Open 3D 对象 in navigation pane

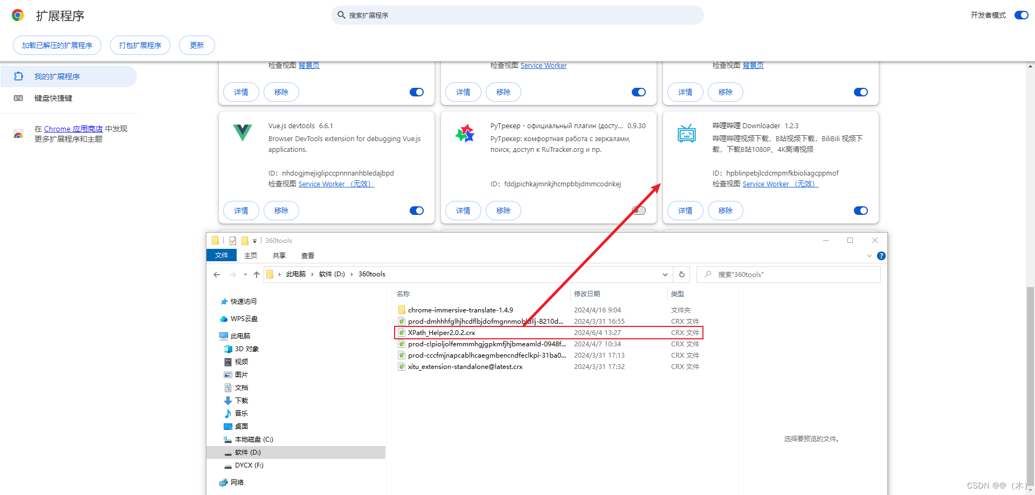(x=241, y=349)
